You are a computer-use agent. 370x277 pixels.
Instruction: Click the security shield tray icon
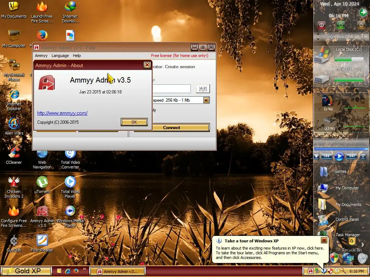pyautogui.click(x=330, y=271)
